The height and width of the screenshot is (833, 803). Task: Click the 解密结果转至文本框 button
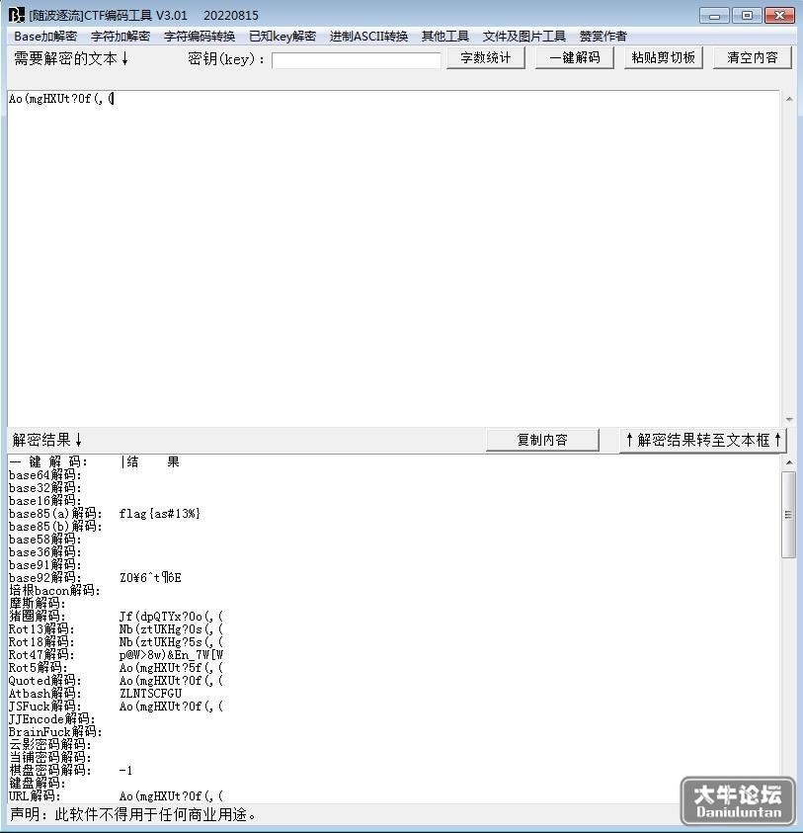[x=703, y=440]
